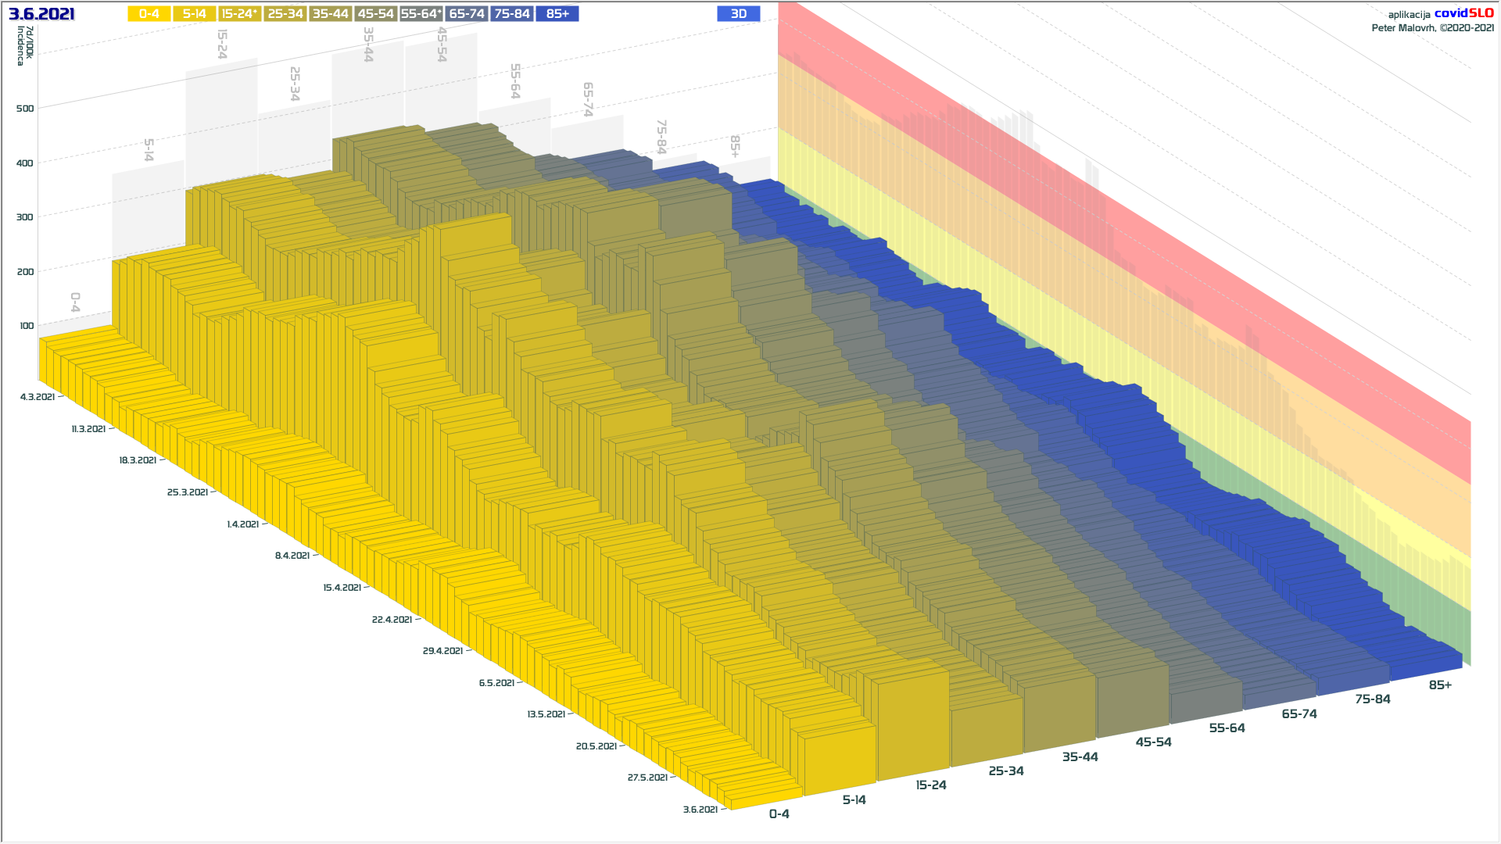Toggle the 15-24* age group button
This screenshot has width=1501, height=844.
pyautogui.click(x=239, y=14)
